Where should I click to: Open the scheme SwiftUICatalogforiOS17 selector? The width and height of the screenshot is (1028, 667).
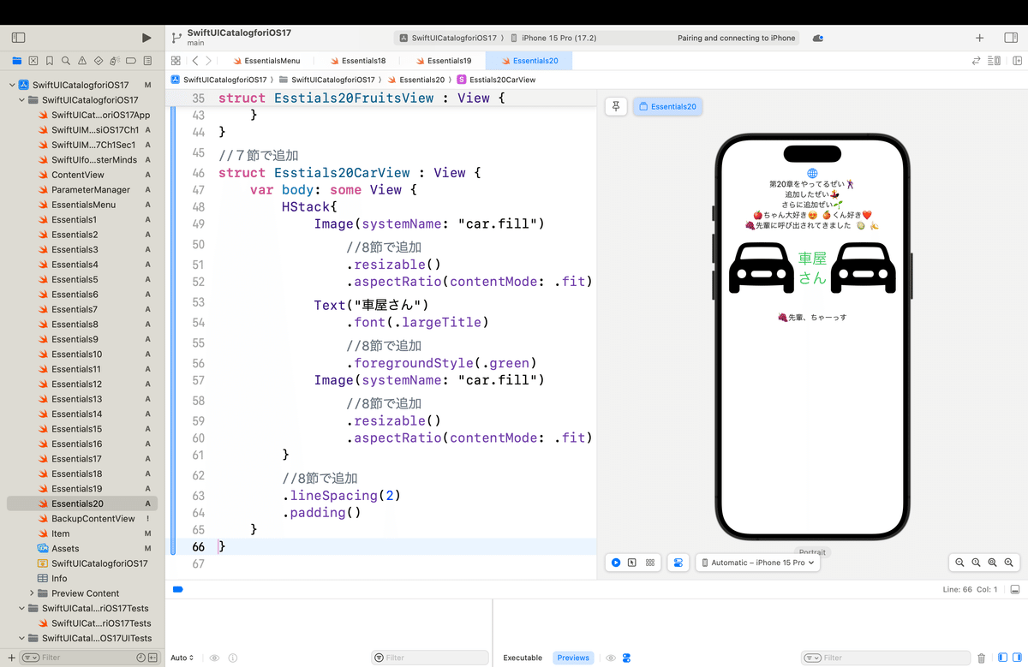click(448, 38)
